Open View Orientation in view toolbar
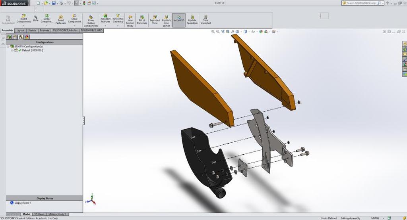The image size is (407, 220). (x=237, y=32)
